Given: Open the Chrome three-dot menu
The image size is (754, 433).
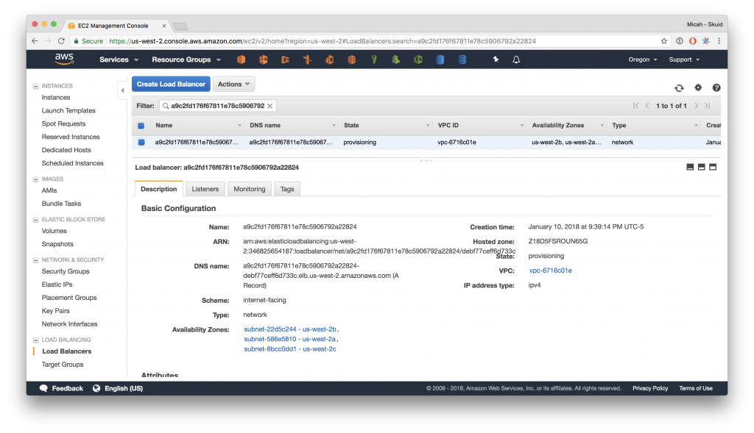Looking at the screenshot, I should coord(719,41).
